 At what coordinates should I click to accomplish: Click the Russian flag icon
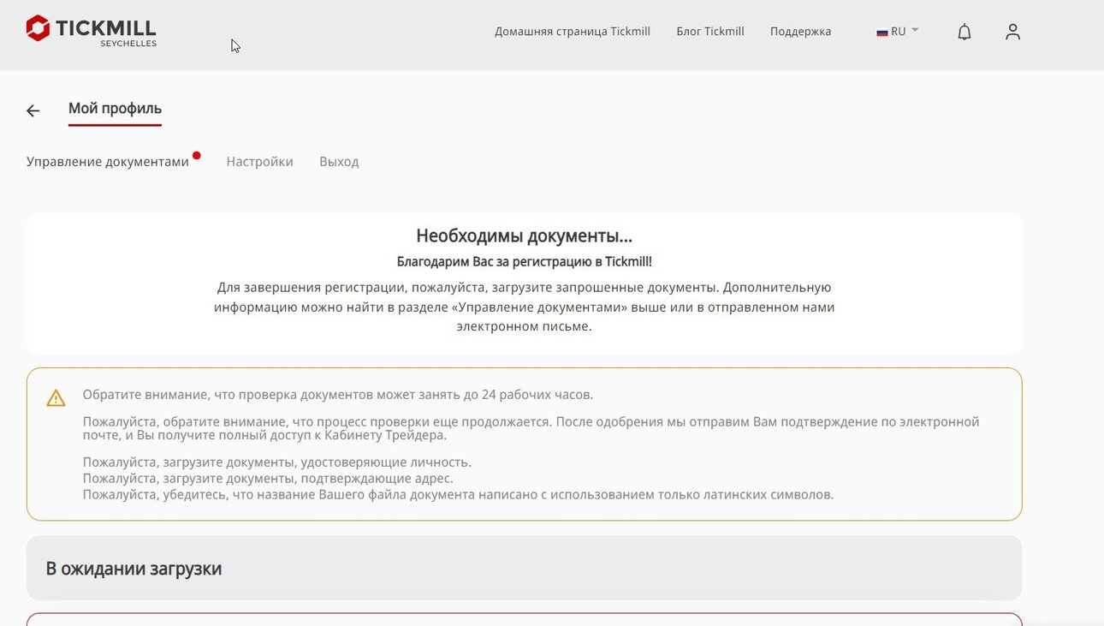click(881, 32)
